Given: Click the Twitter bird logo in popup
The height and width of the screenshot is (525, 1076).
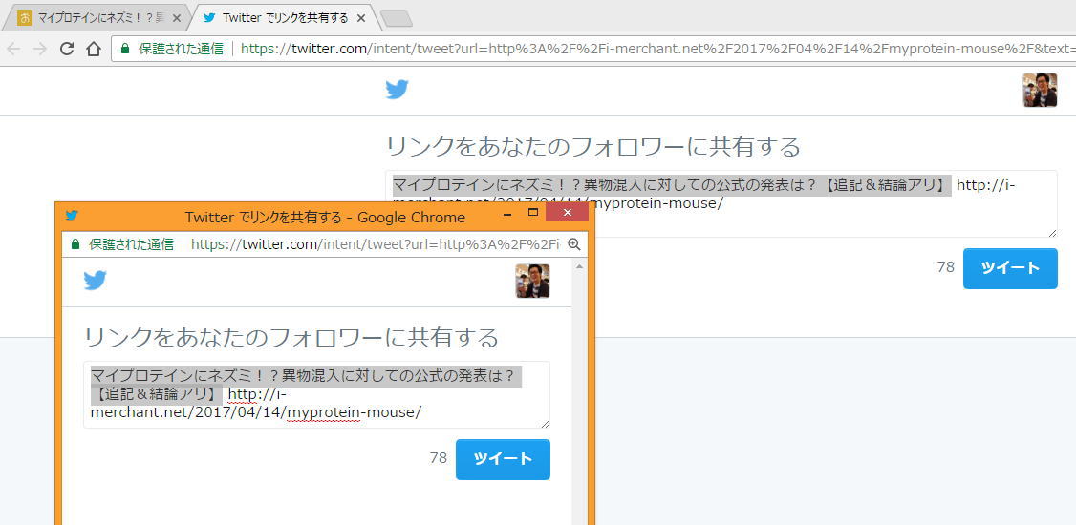Looking at the screenshot, I should point(96,281).
